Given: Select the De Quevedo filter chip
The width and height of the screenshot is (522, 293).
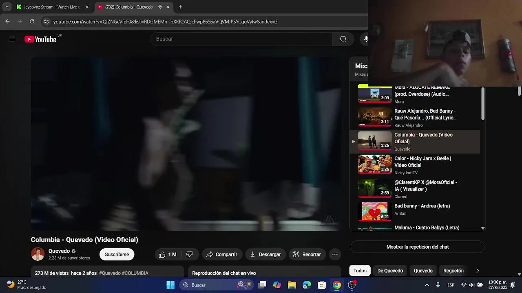Looking at the screenshot, I should [x=390, y=271].
